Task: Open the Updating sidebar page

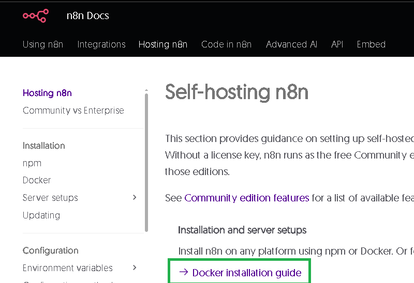Action: click(41, 215)
